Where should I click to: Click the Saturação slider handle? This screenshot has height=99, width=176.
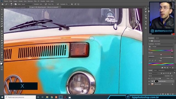[161, 54]
